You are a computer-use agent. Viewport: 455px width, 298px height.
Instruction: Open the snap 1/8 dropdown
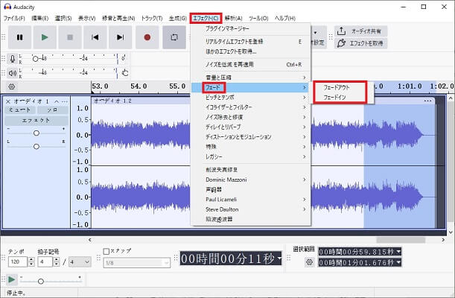pos(137,263)
